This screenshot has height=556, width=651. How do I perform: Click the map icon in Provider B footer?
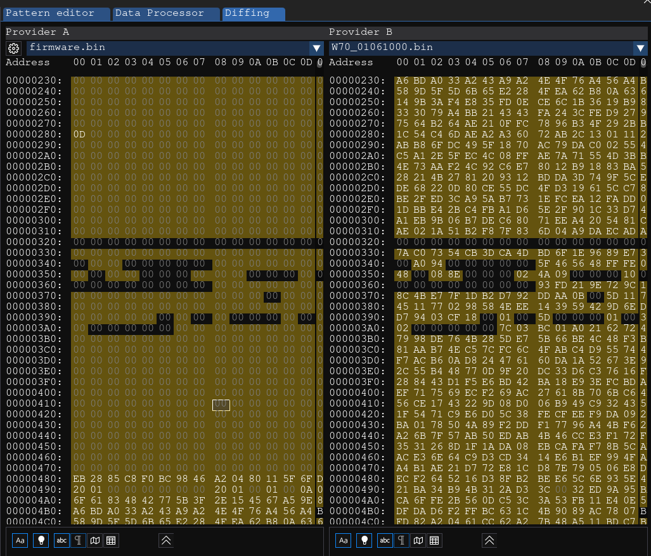(418, 540)
